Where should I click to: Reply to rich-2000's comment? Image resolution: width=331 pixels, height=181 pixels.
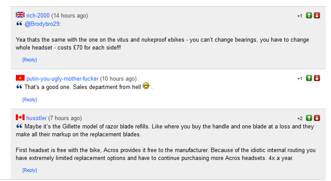point(29,60)
